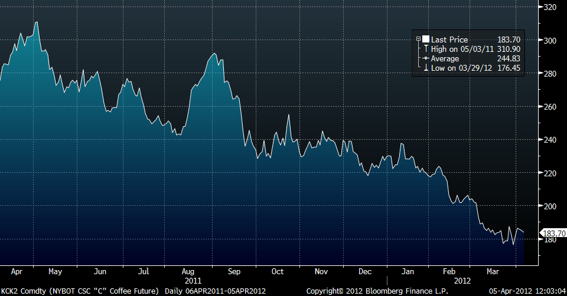Click the 2011 year label on axis
The height and width of the screenshot is (296, 567).
pyautogui.click(x=193, y=281)
